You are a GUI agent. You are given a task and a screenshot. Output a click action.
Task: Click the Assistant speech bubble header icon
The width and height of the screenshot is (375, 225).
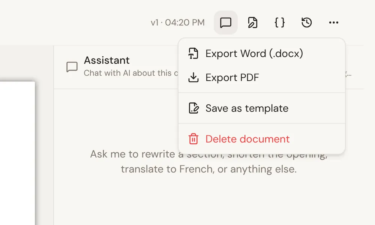pyautogui.click(x=72, y=67)
